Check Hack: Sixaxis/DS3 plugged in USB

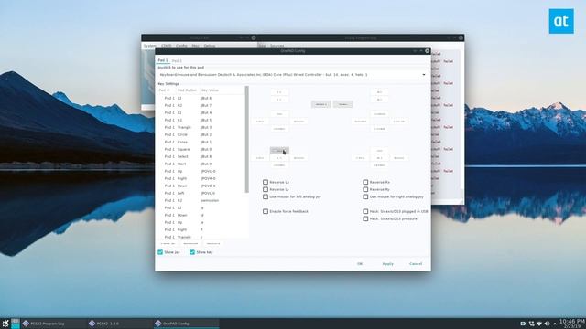pyautogui.click(x=365, y=211)
